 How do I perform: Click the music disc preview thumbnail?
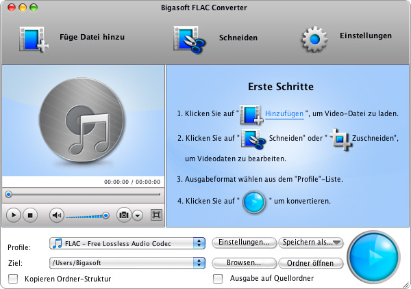[x=82, y=120]
